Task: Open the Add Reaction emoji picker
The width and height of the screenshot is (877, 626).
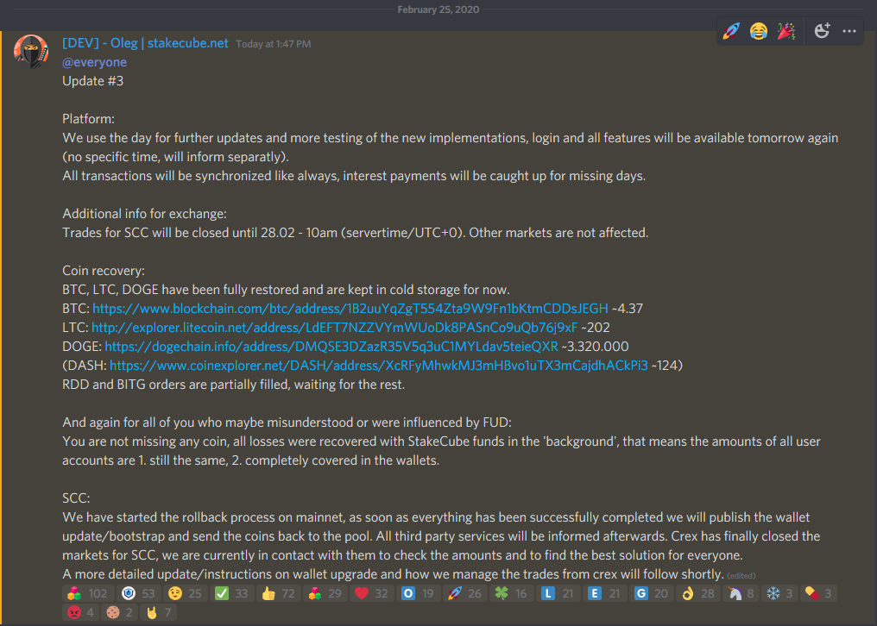Action: 822,31
